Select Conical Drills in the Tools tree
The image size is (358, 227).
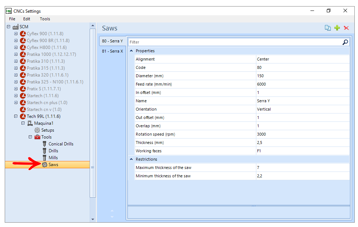61,144
